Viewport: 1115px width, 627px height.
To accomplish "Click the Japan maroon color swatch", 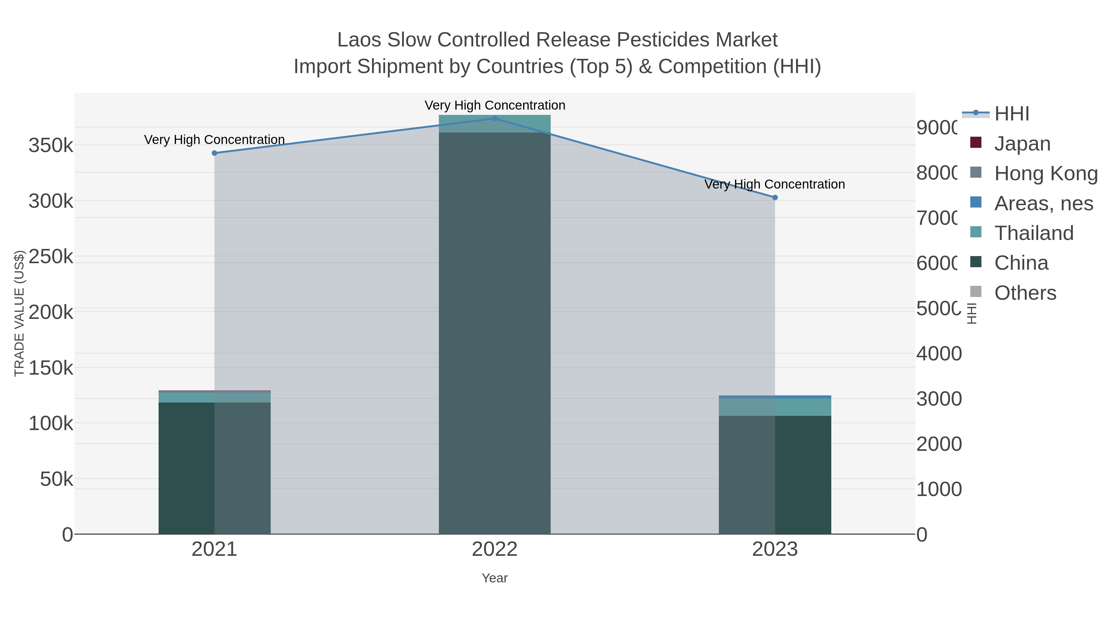I will 976,142.
